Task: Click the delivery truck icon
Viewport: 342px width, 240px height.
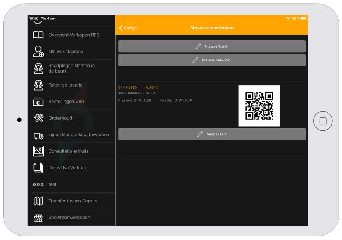Action: 38,135
